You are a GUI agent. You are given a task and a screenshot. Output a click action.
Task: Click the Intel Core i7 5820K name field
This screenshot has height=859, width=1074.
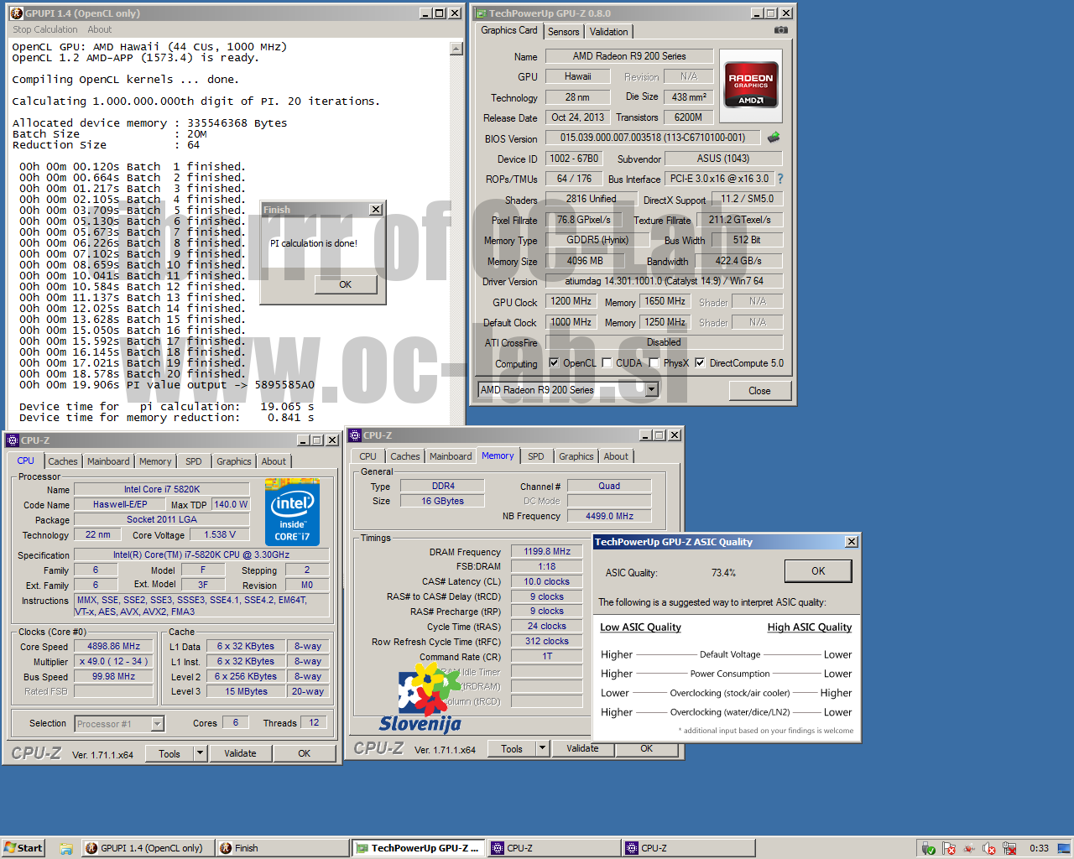pos(162,489)
